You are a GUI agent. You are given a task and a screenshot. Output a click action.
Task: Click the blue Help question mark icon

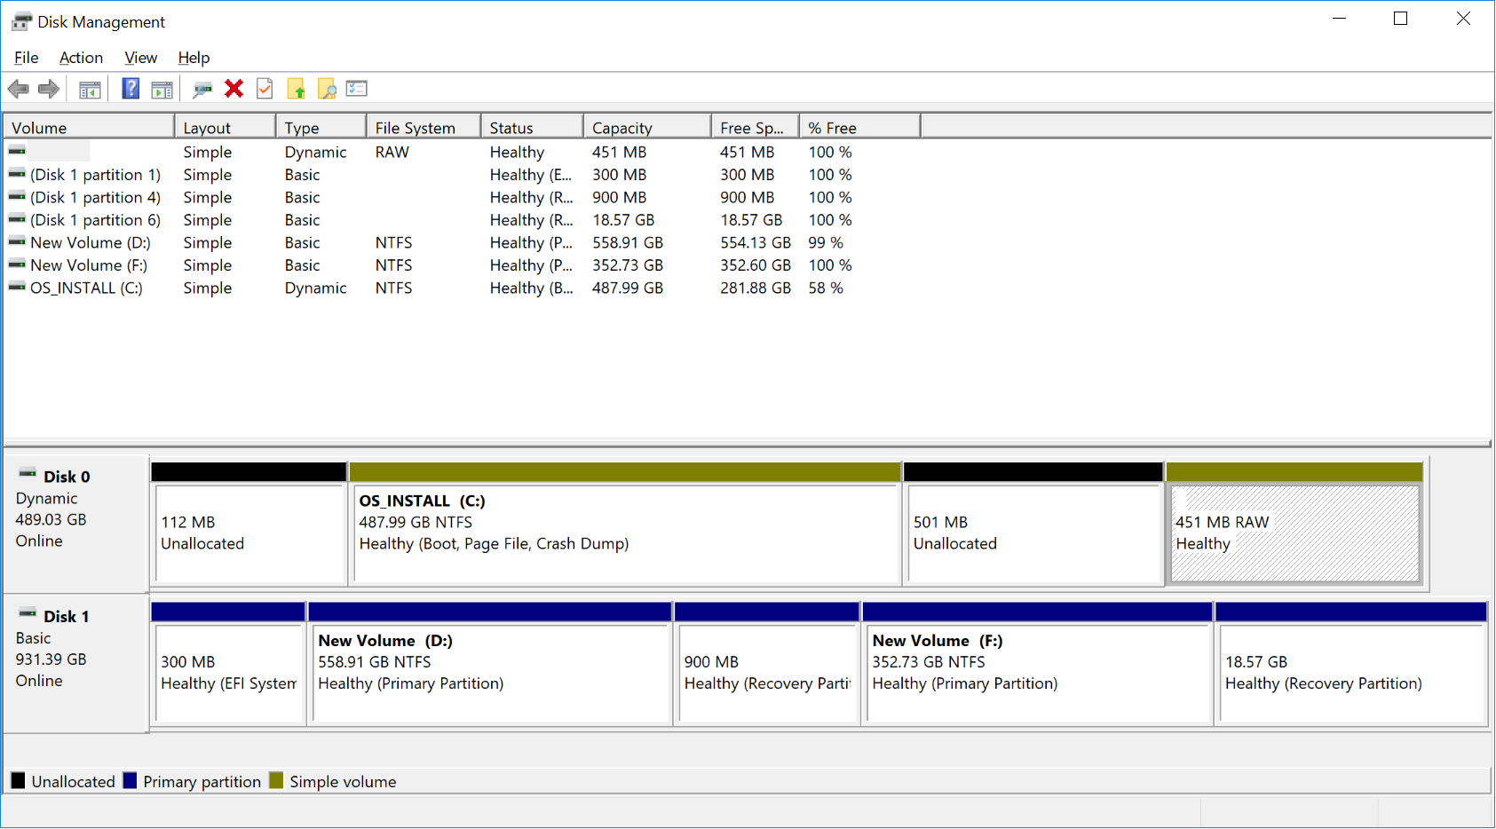coord(131,89)
